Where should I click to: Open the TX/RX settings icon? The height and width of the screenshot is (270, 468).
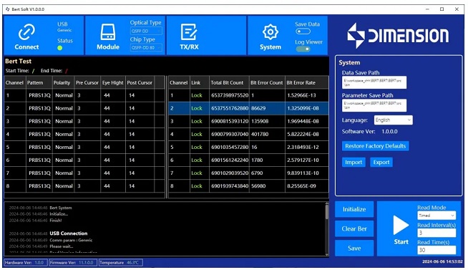pos(189,32)
